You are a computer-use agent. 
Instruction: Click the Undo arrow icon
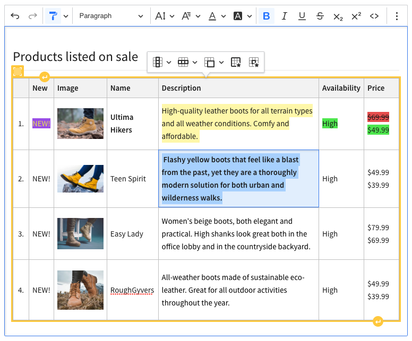[x=15, y=16]
